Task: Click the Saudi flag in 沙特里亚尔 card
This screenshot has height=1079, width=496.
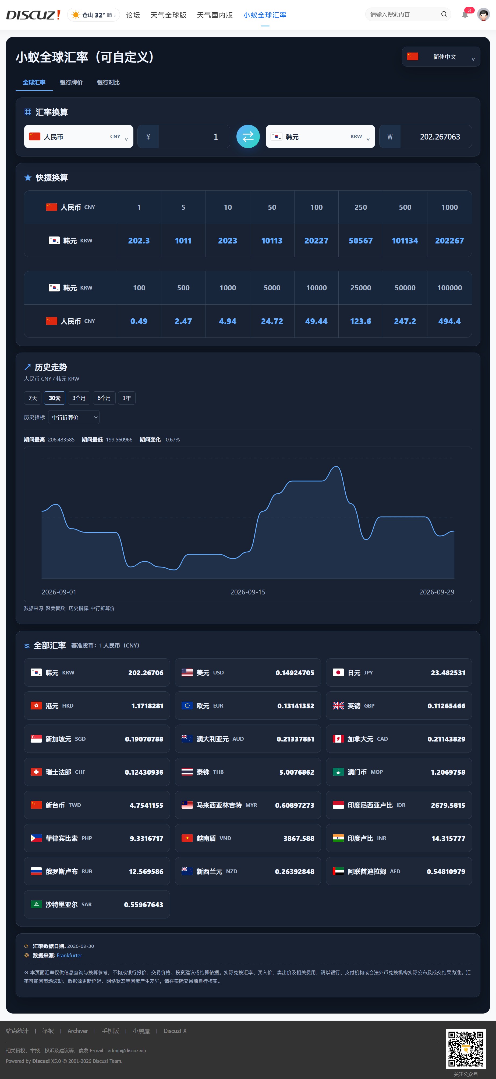Action: point(36,904)
